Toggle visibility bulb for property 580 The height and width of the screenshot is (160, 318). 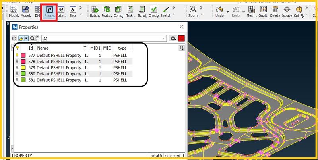click(17, 74)
